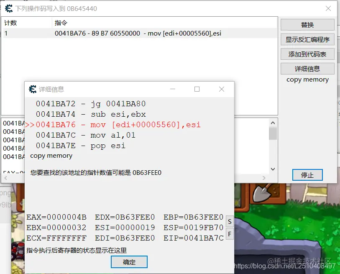Click the Cheat Engine gear icon on the main window titlebar
The height and width of the screenshot is (274, 340).
[x=9, y=8]
